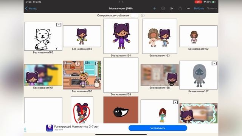Toggle Синхронизация с облаком switch

[135, 15]
